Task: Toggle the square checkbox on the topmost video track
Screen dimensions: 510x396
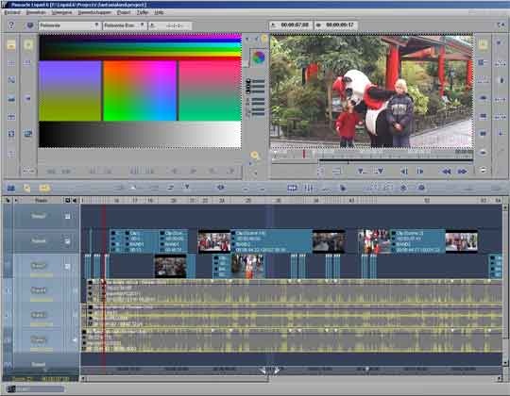Action: [67, 216]
